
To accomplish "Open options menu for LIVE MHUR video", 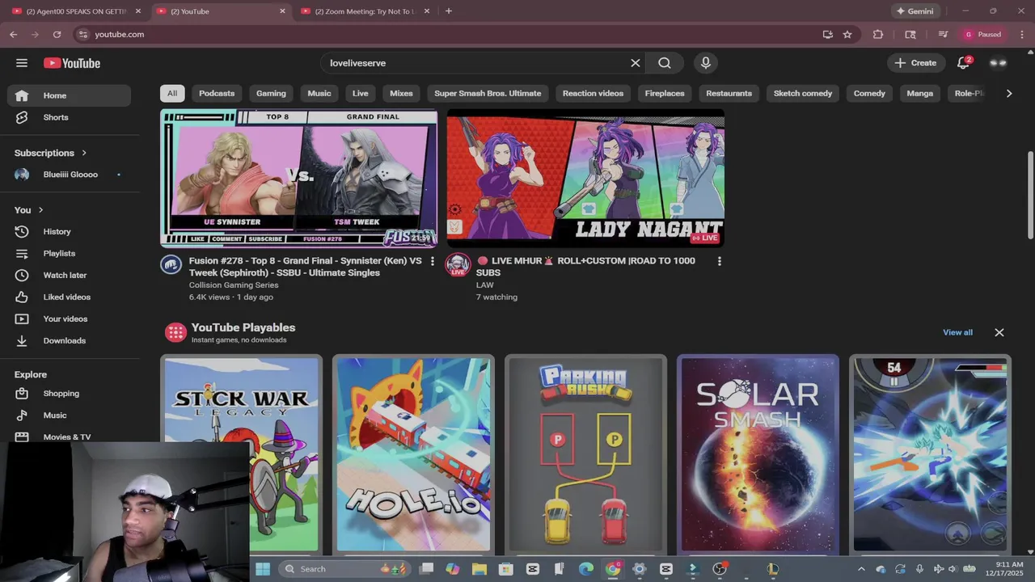I will point(719,261).
